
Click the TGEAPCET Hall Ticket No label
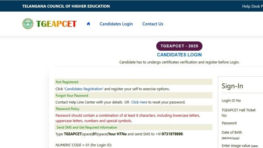tap(239, 113)
